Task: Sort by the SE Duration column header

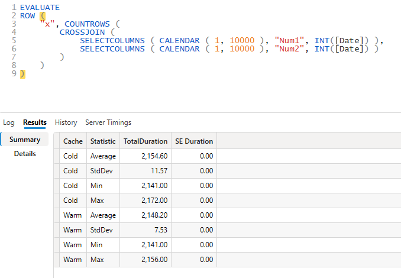Action: click(x=194, y=141)
